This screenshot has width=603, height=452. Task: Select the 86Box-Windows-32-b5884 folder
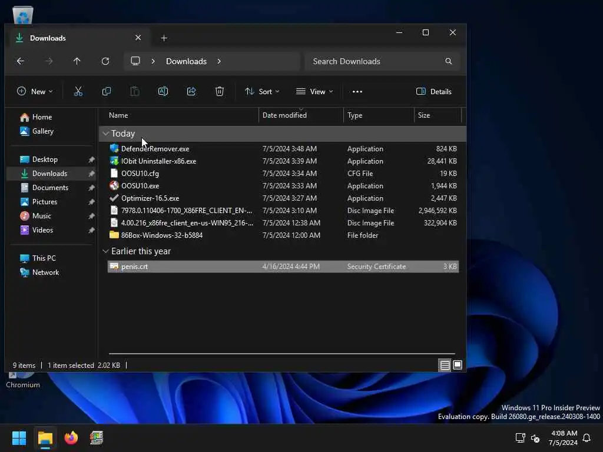[x=283, y=235]
